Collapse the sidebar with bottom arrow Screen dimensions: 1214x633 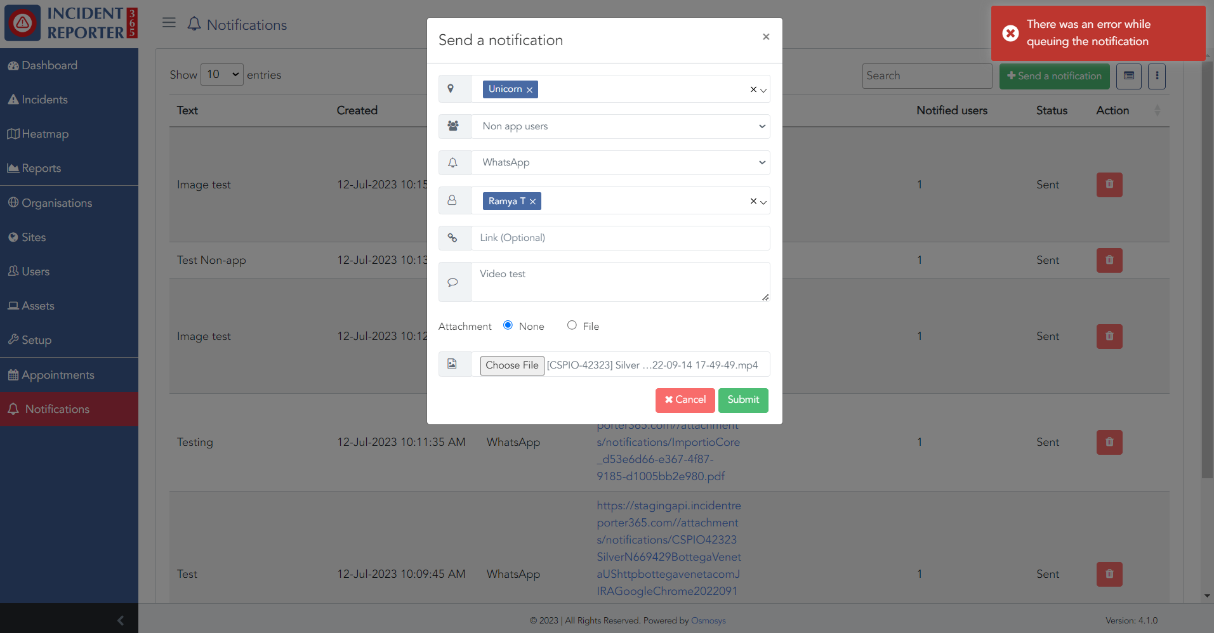click(121, 620)
